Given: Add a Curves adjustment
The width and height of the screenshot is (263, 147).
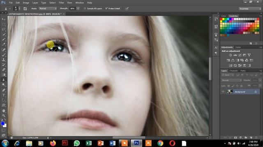Looking at the screenshot, I should point(240,55).
